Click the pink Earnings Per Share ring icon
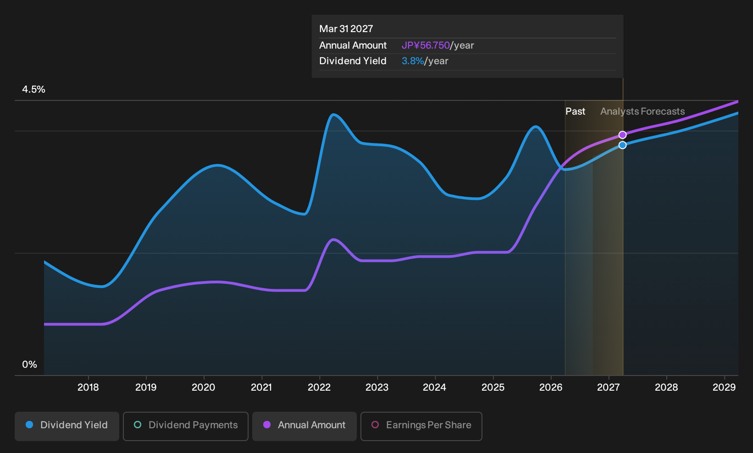The width and height of the screenshot is (753, 453). point(375,425)
